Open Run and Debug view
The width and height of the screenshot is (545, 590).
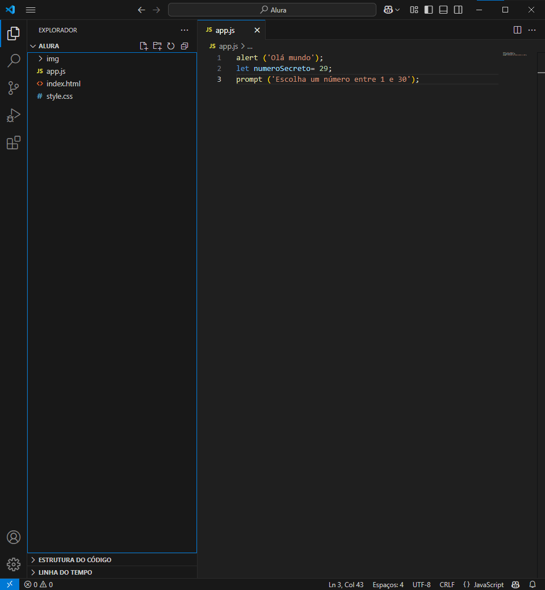pyautogui.click(x=14, y=115)
